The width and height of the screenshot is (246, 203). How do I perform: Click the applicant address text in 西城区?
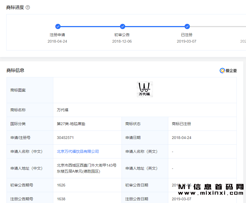(x=86, y=168)
